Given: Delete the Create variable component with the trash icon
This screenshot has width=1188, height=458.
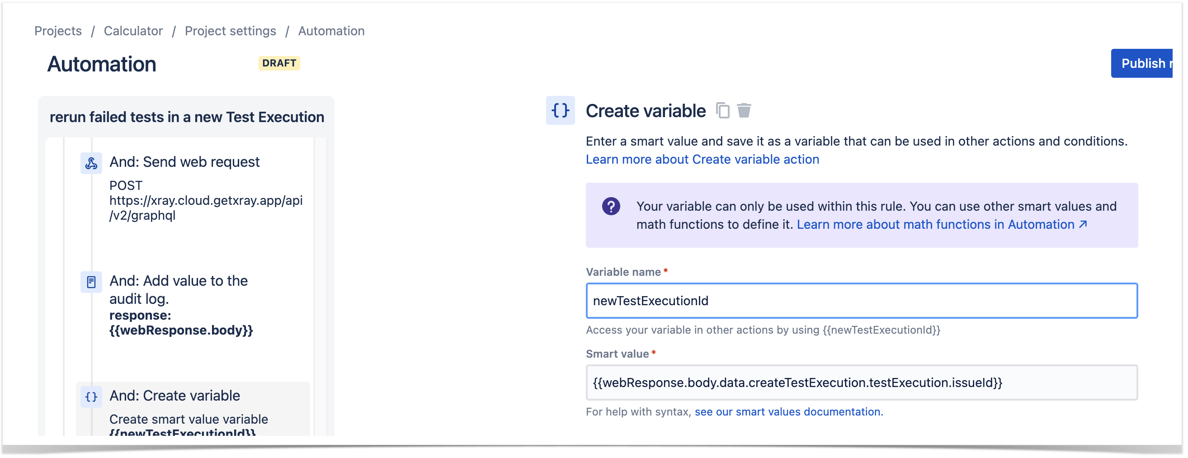Looking at the screenshot, I should pos(745,111).
